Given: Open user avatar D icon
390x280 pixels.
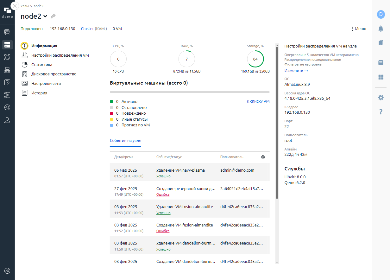Looking at the screenshot, I should [x=381, y=14].
